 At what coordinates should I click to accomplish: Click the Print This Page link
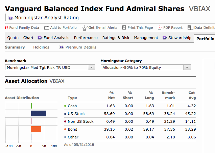(140, 28)
